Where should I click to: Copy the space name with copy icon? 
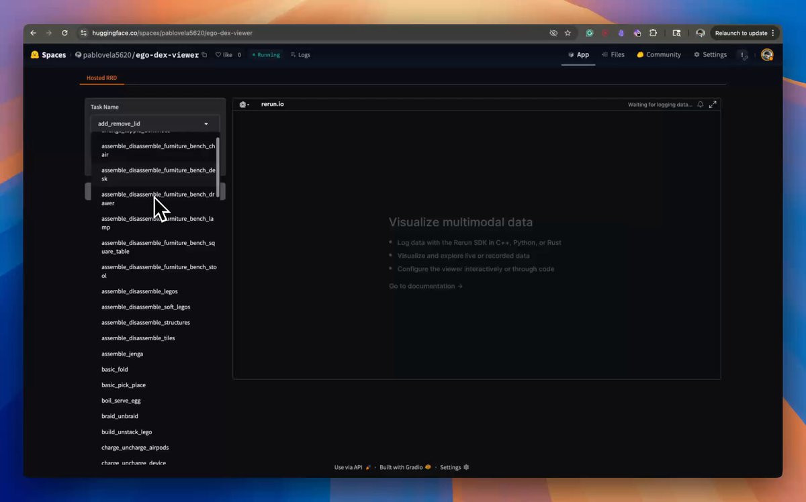204,55
